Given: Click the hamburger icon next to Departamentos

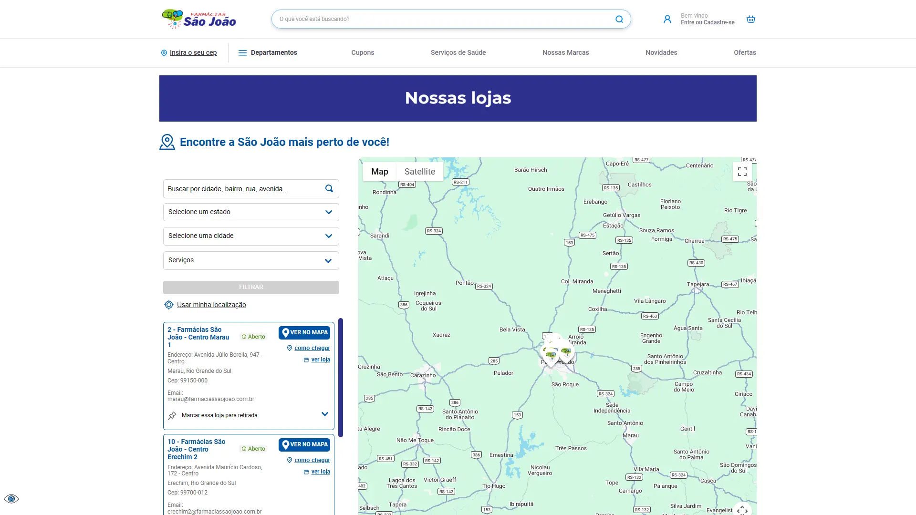Looking at the screenshot, I should pyautogui.click(x=243, y=53).
